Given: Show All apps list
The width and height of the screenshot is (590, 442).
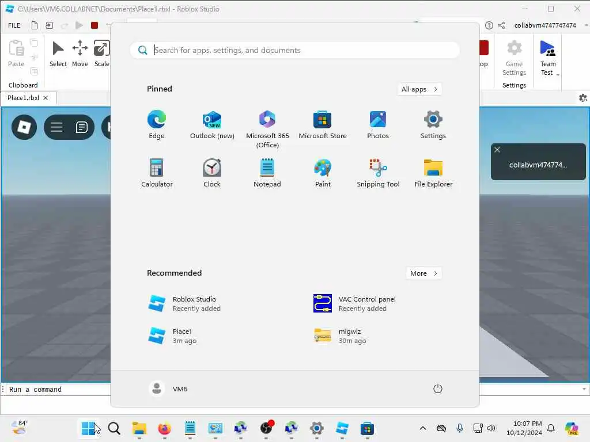Looking at the screenshot, I should tap(419, 89).
